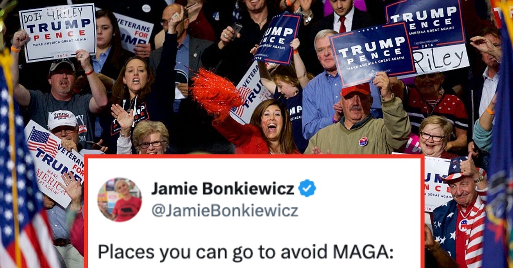Click the man's red baseball cap
513x268 pixels.
[x=355, y=89]
